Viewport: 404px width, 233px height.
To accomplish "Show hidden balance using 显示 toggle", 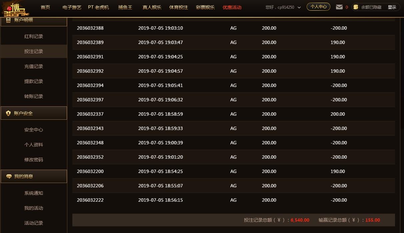I will coord(392,7).
